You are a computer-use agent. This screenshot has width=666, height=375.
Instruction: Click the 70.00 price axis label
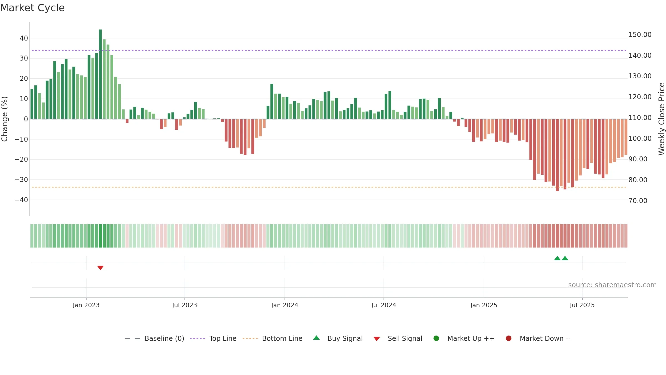point(638,201)
